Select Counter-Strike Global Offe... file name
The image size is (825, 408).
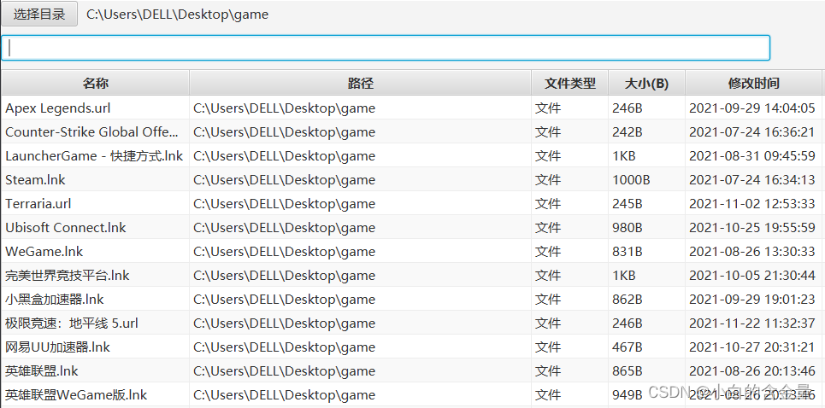pos(92,131)
